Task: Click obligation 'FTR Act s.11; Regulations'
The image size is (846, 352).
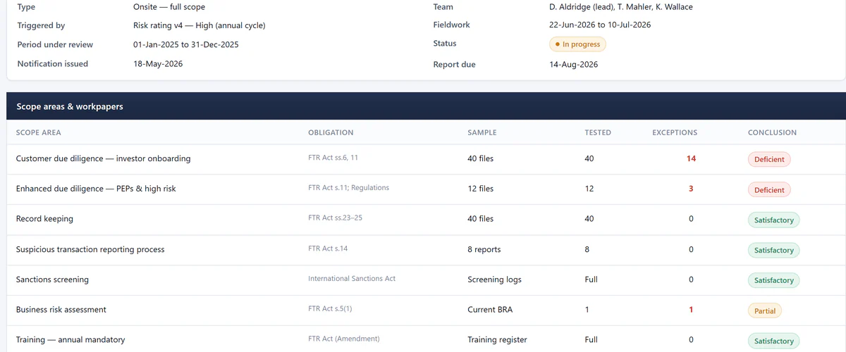Action: click(x=348, y=188)
